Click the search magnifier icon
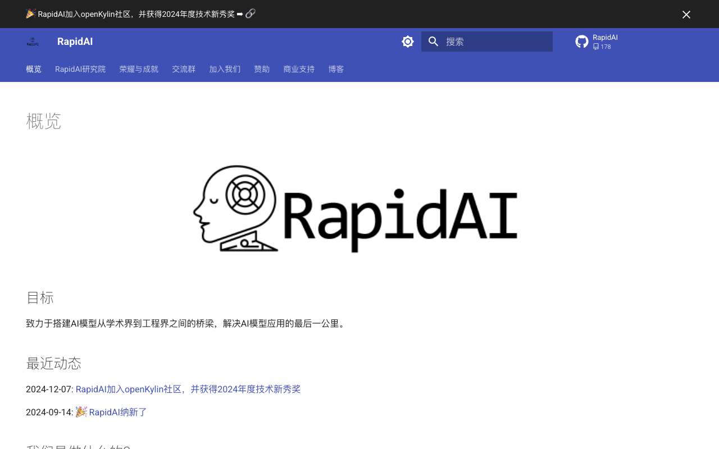This screenshot has height=449, width=719. (x=433, y=42)
